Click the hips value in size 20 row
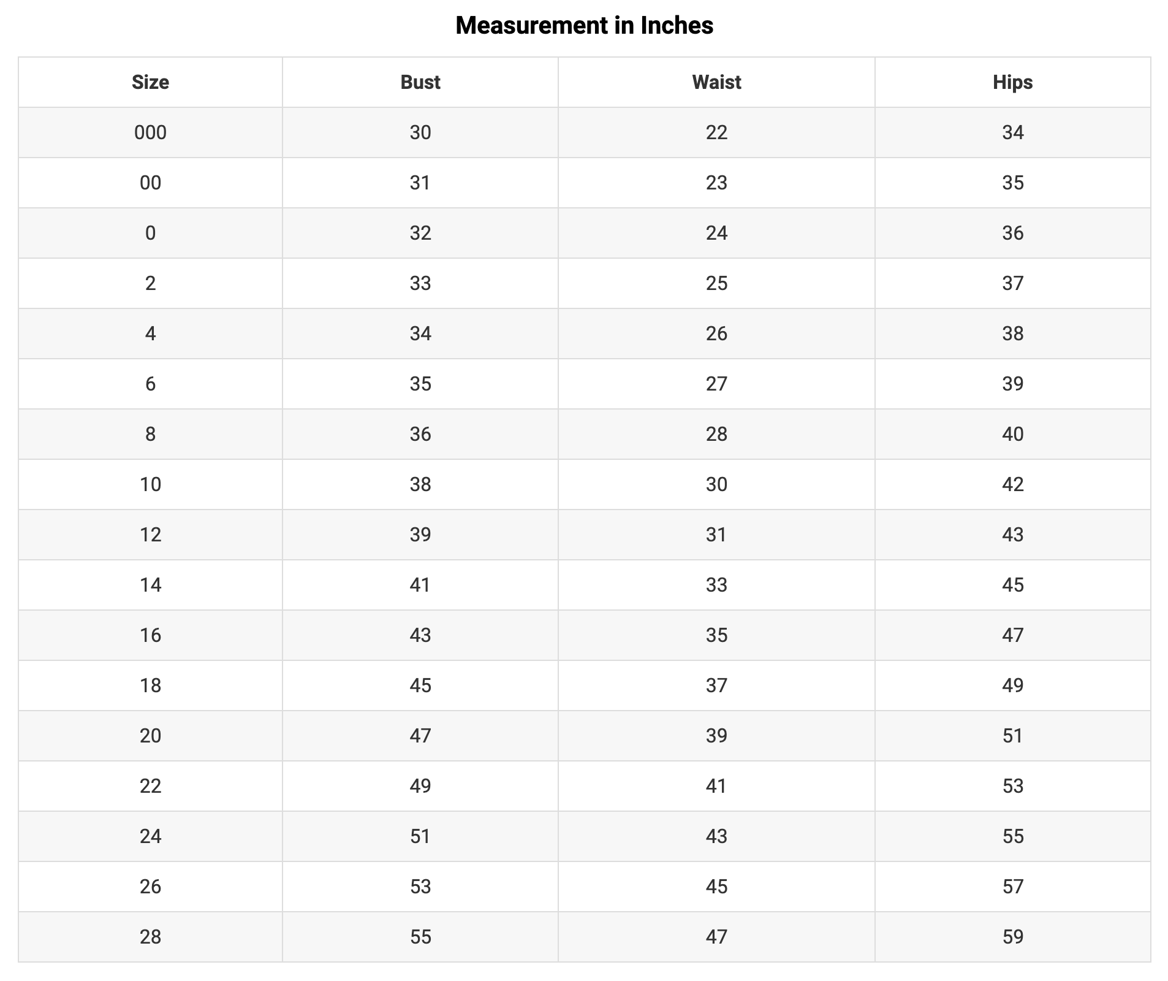 tap(1012, 736)
